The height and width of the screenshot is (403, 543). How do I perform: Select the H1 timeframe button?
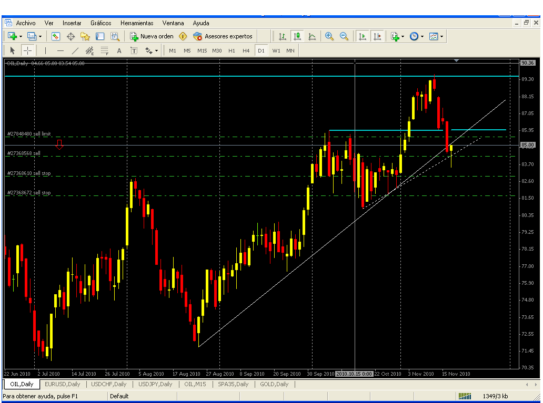click(x=232, y=51)
